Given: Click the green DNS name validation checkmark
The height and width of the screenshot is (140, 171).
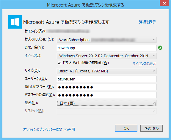Looking at the screenshot, I should (x=160, y=48).
